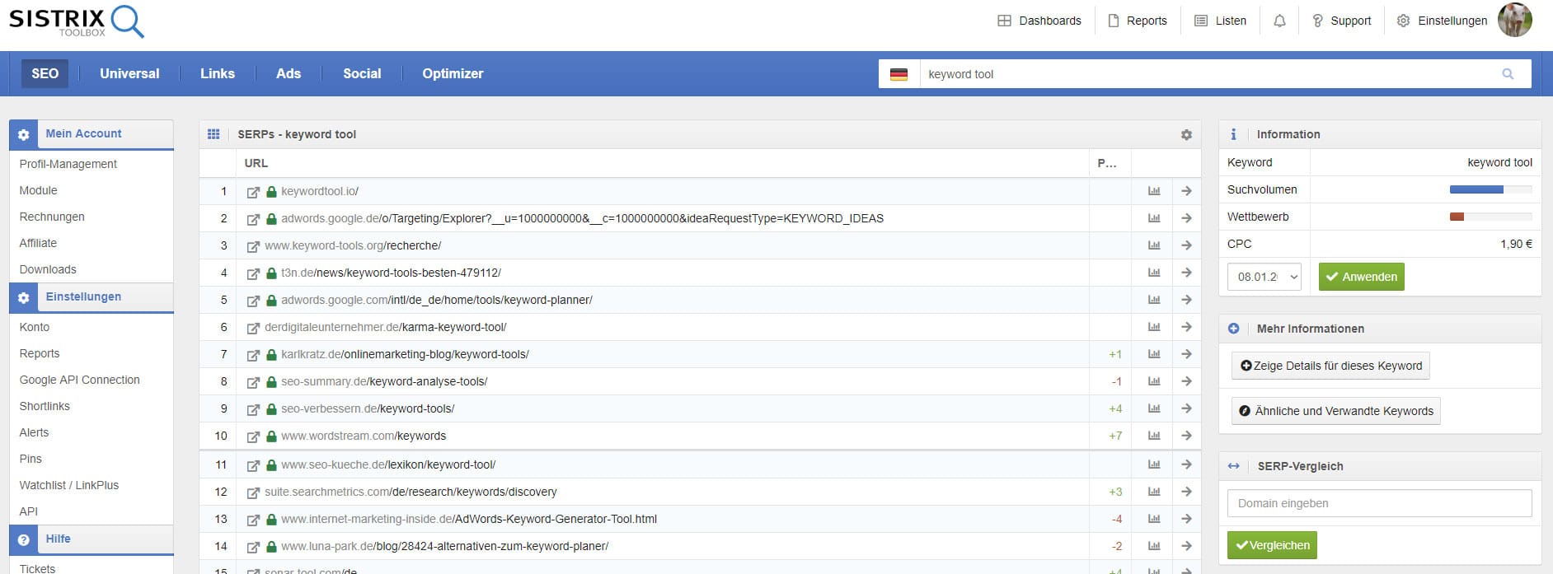Viewport: 1553px width, 574px height.
Task: Open external link for derdigitaleunternehmer.de result
Action: 254,328
